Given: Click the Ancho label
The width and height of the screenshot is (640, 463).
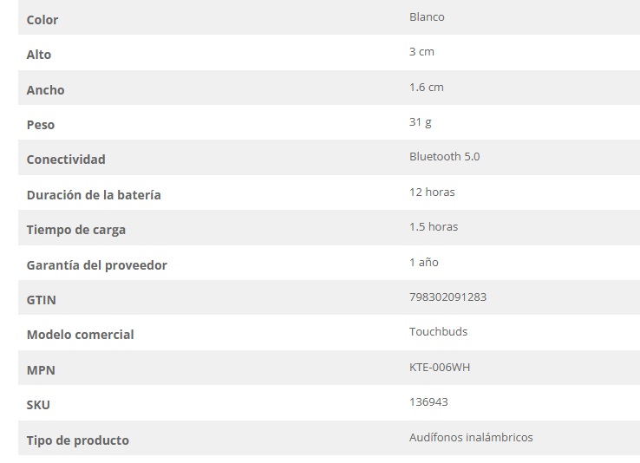Looking at the screenshot, I should click(x=45, y=89).
